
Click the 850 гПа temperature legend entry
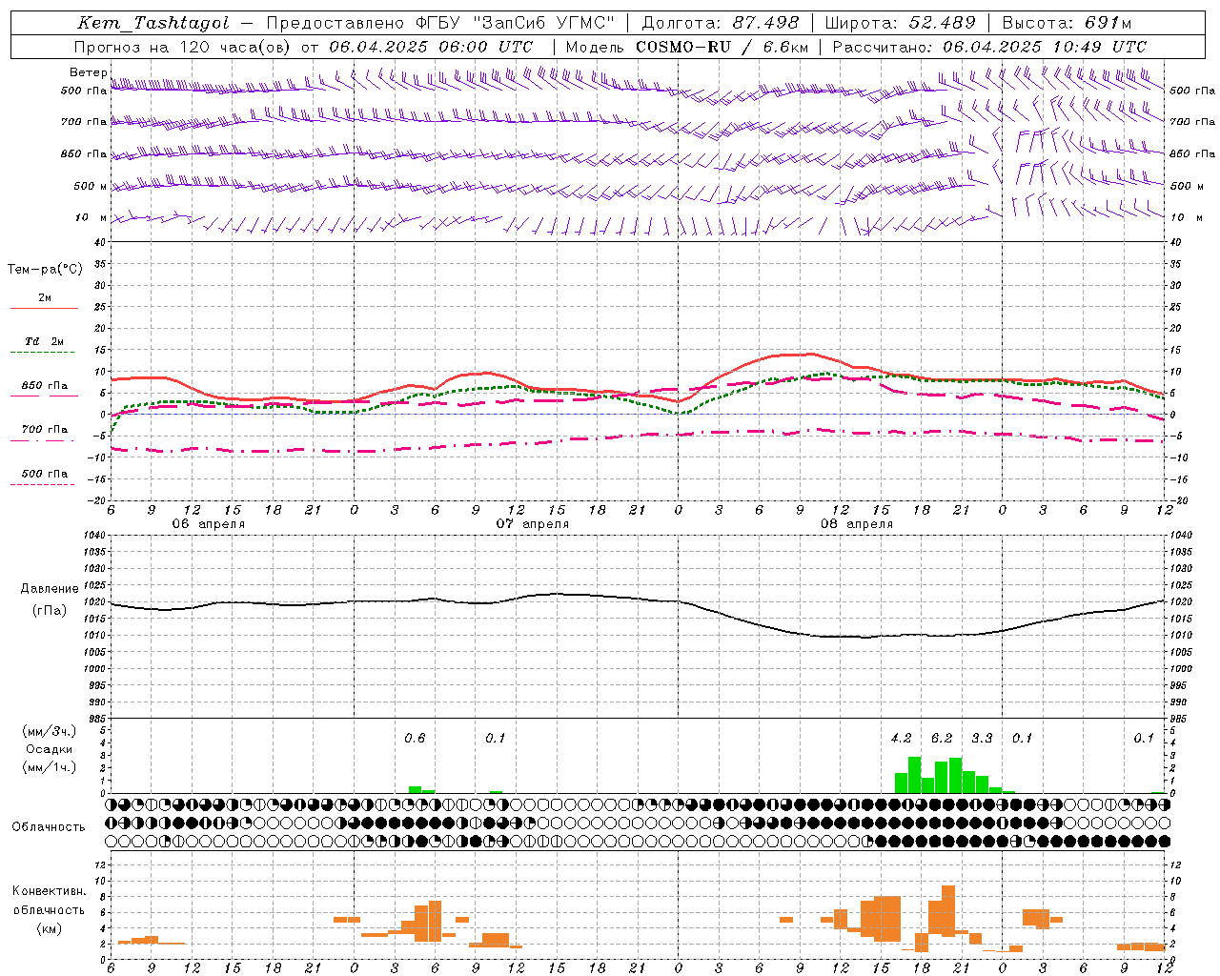point(45,386)
